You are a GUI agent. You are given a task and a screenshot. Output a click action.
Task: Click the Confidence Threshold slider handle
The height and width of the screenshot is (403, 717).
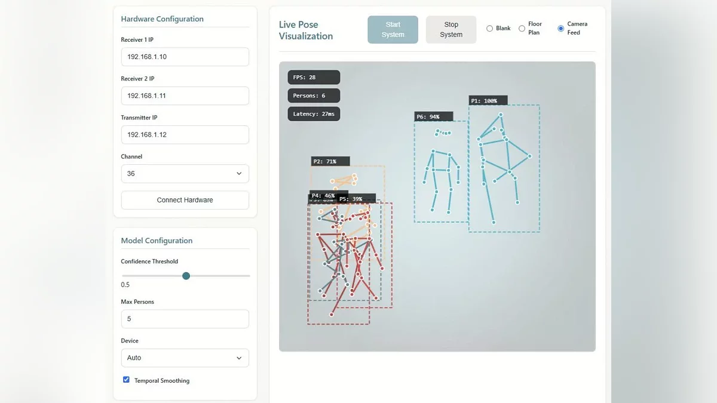pyautogui.click(x=186, y=276)
